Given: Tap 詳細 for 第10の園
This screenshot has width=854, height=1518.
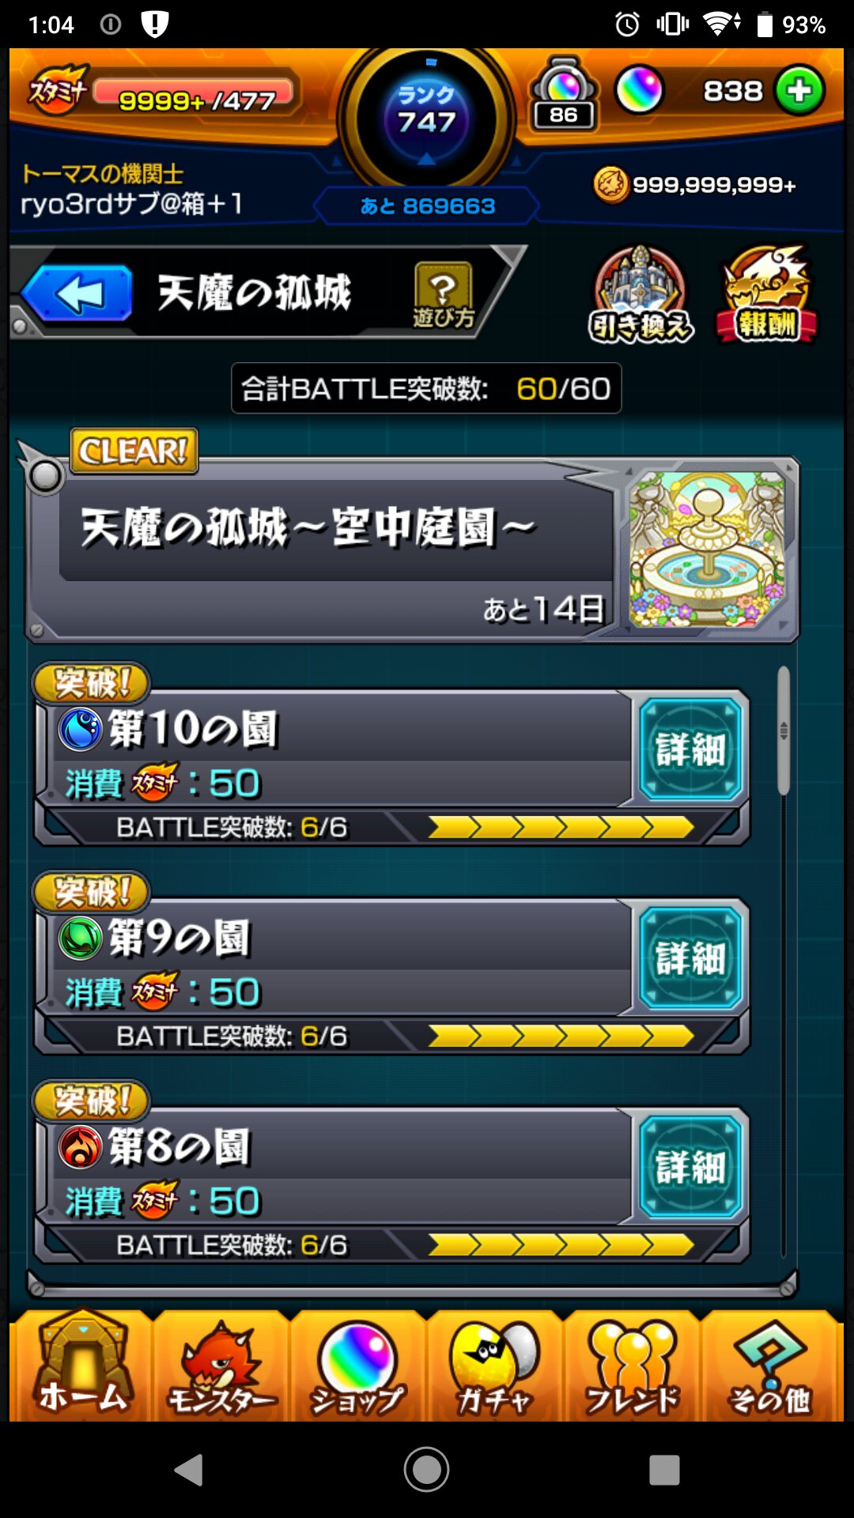Looking at the screenshot, I should (x=690, y=749).
